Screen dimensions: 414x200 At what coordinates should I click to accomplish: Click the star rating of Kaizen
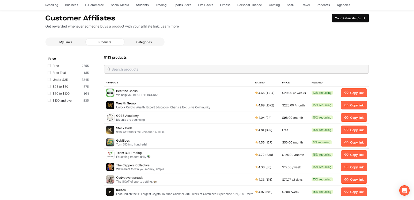click(264, 192)
